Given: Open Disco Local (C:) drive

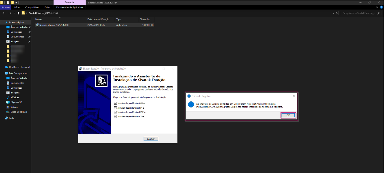Looking at the screenshot, I should (17, 112).
